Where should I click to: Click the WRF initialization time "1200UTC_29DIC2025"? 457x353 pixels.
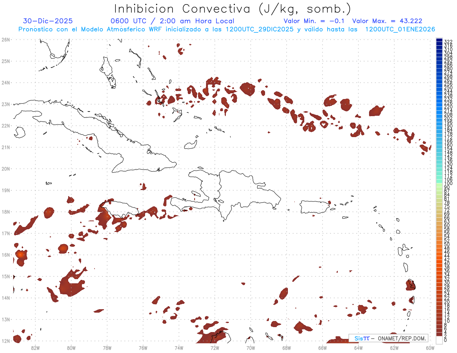(x=260, y=29)
